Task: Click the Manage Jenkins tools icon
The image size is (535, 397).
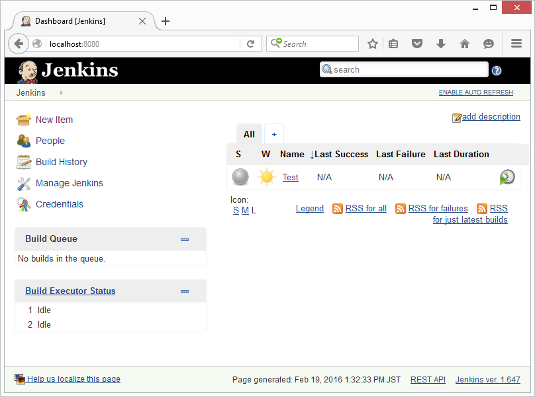Action: tap(24, 184)
